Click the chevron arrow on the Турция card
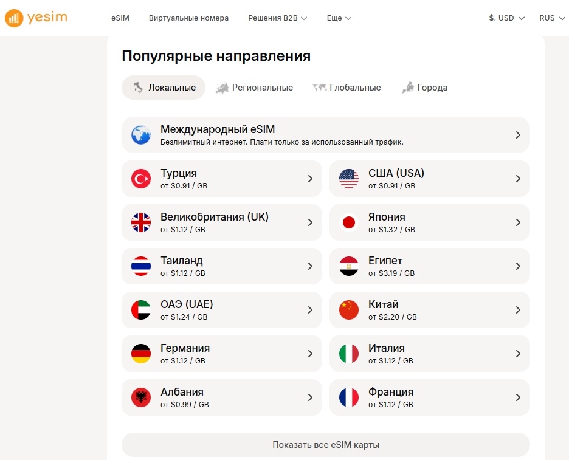This screenshot has width=569, height=460. point(310,179)
